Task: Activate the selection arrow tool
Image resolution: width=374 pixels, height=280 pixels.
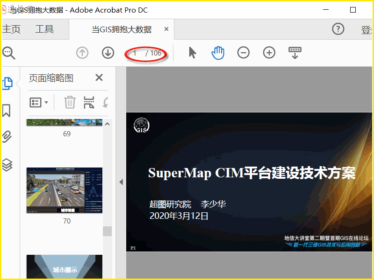Action: point(192,53)
